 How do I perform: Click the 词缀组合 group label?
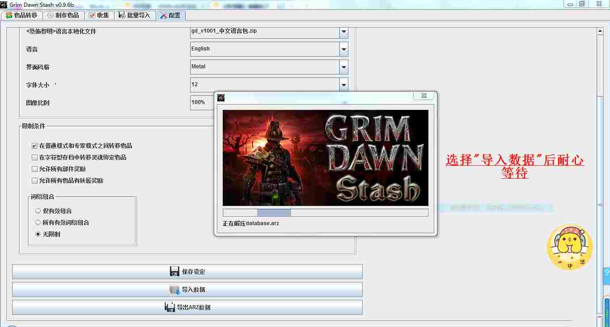pos(42,197)
